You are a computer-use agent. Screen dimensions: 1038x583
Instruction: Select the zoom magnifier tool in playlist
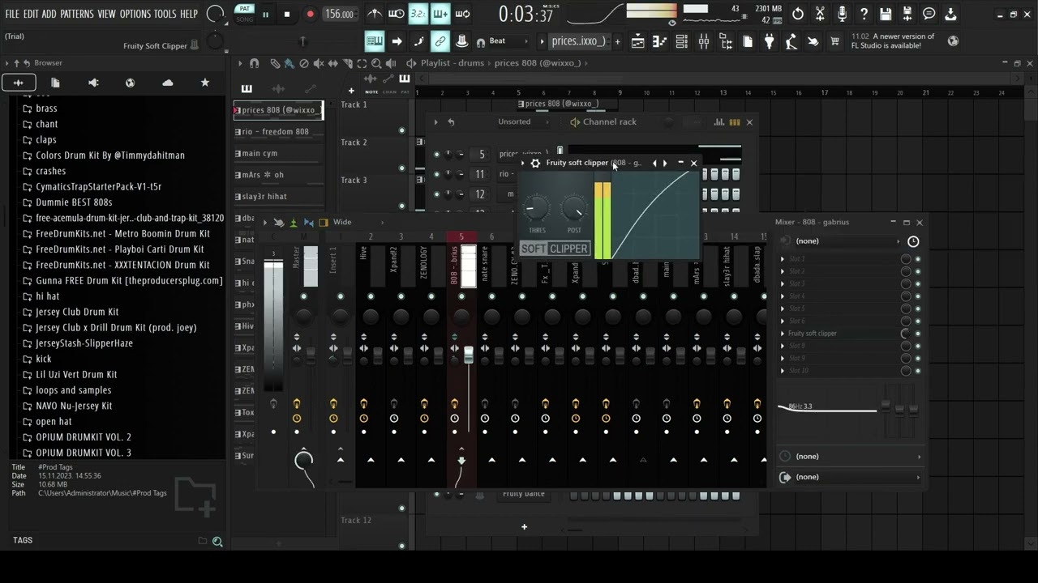(376, 63)
